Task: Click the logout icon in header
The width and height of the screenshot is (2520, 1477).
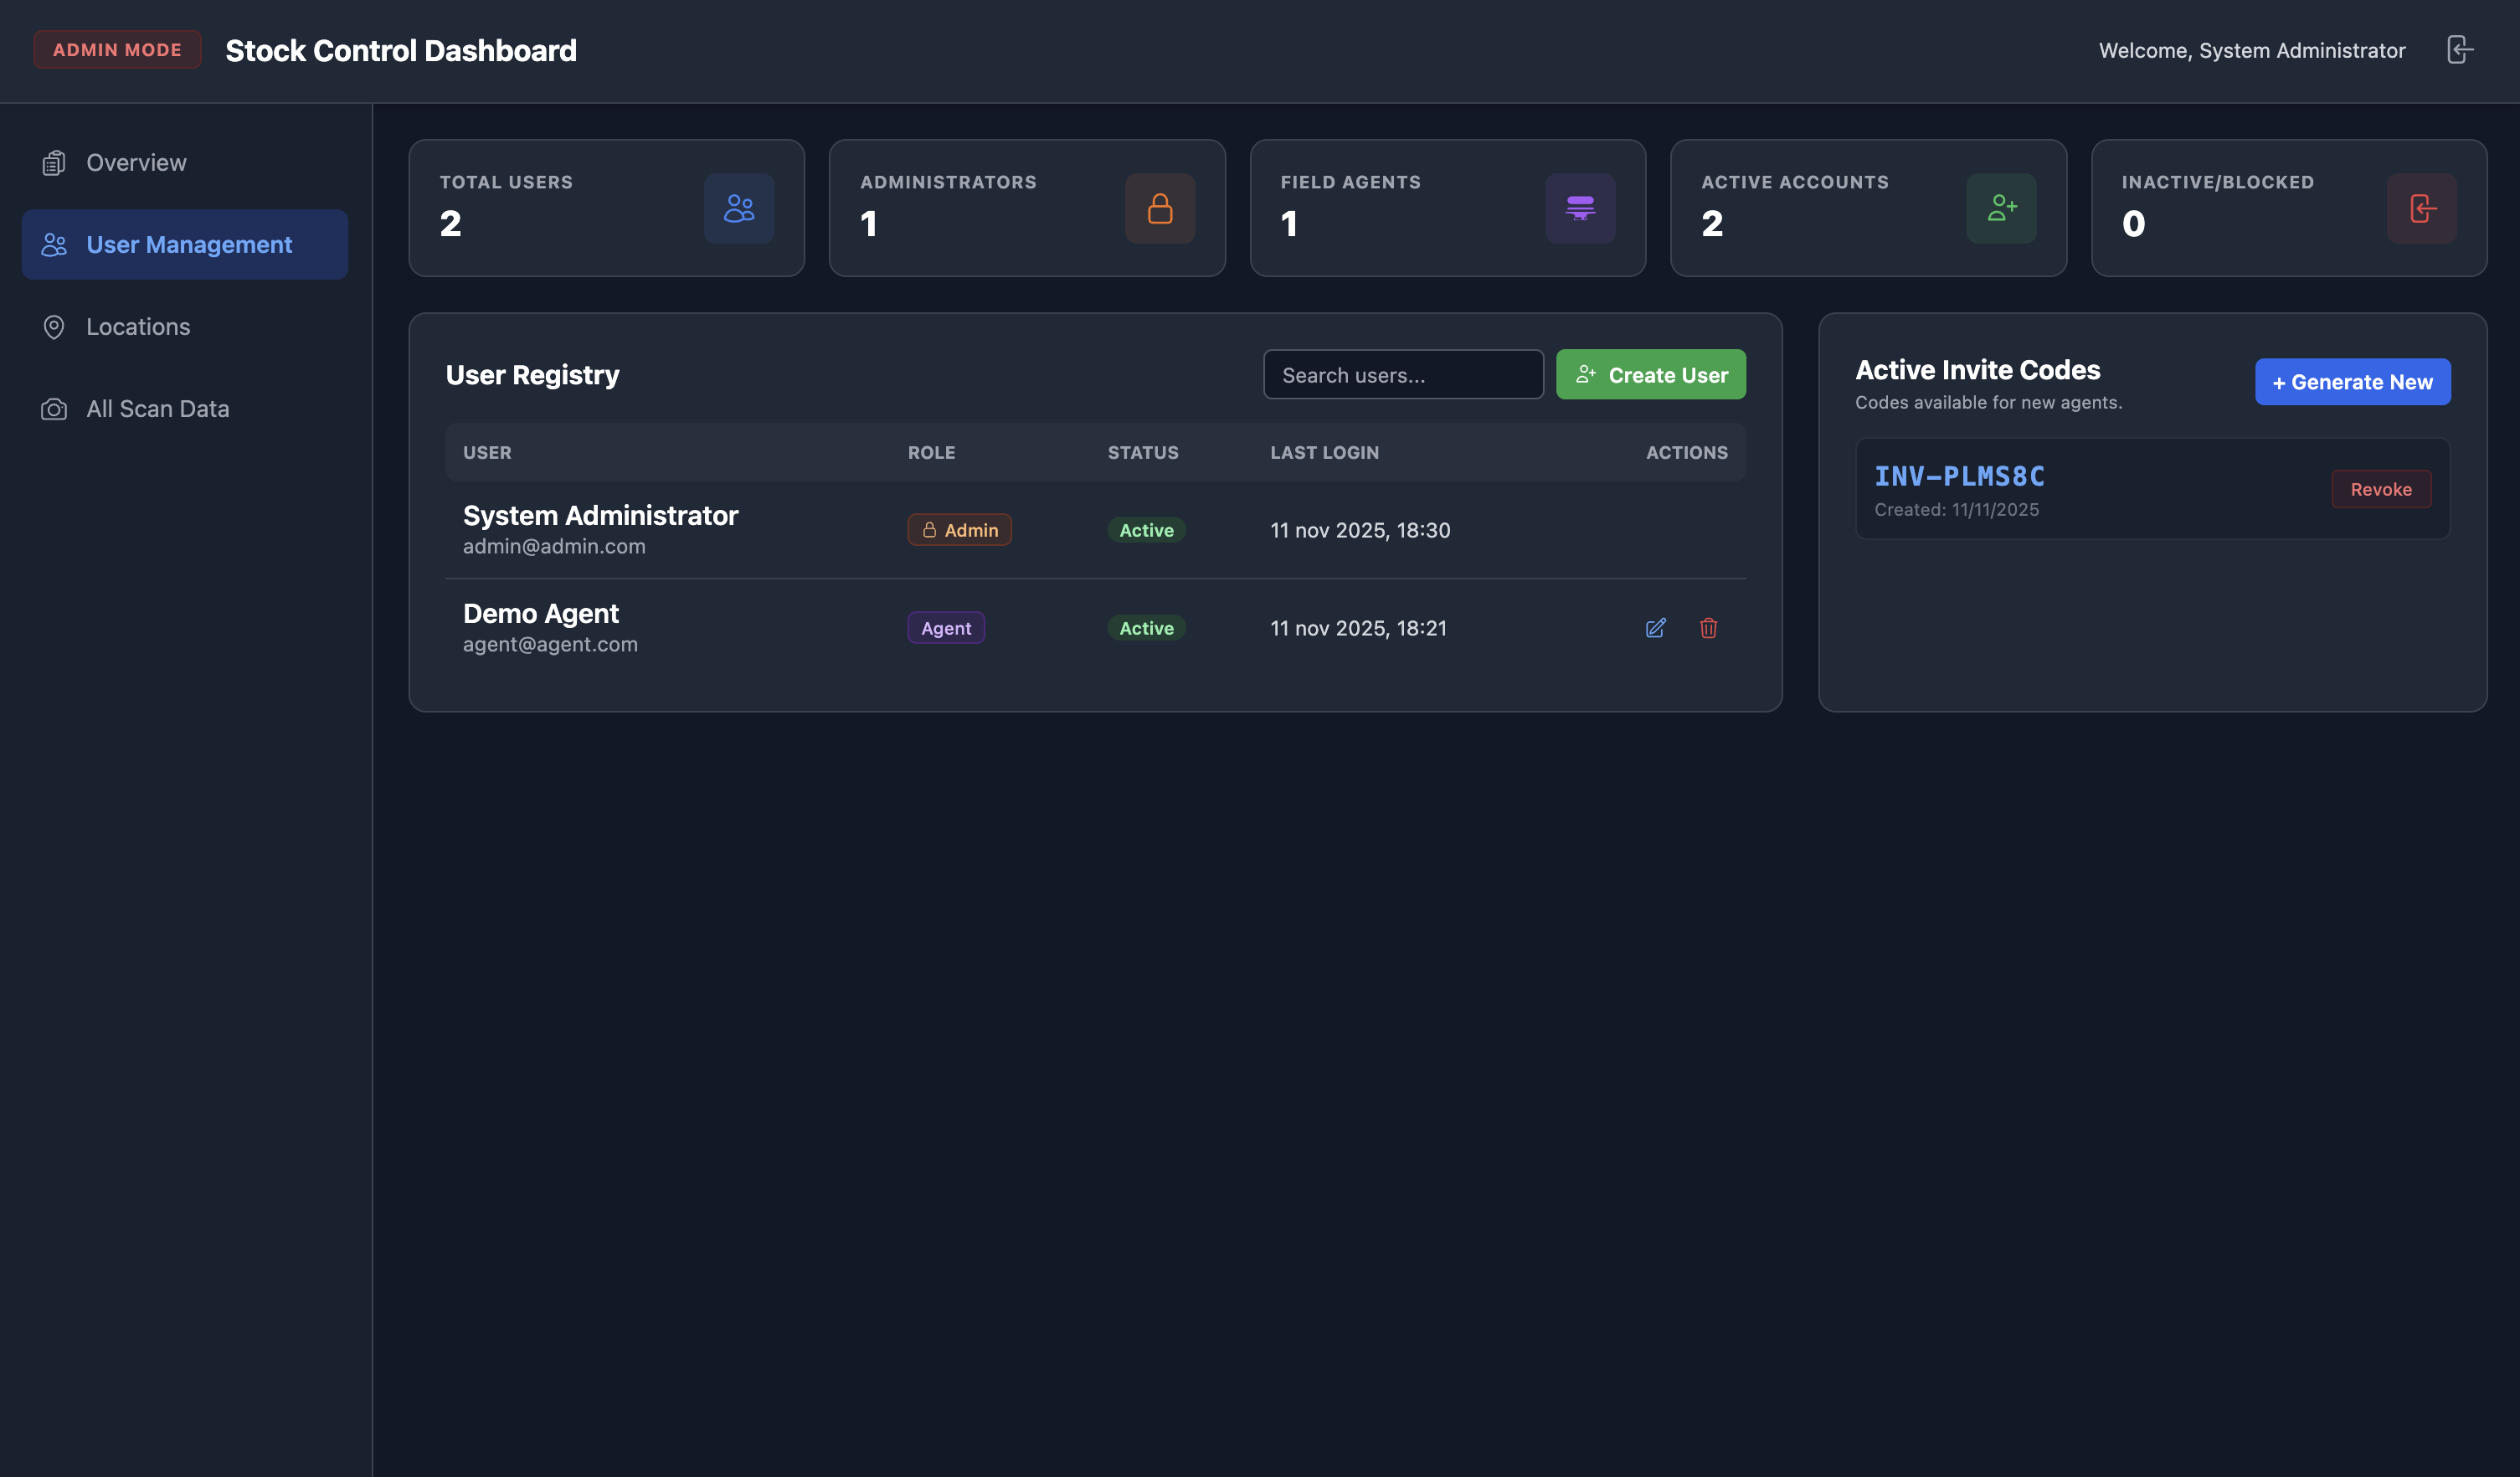Action: (2459, 50)
